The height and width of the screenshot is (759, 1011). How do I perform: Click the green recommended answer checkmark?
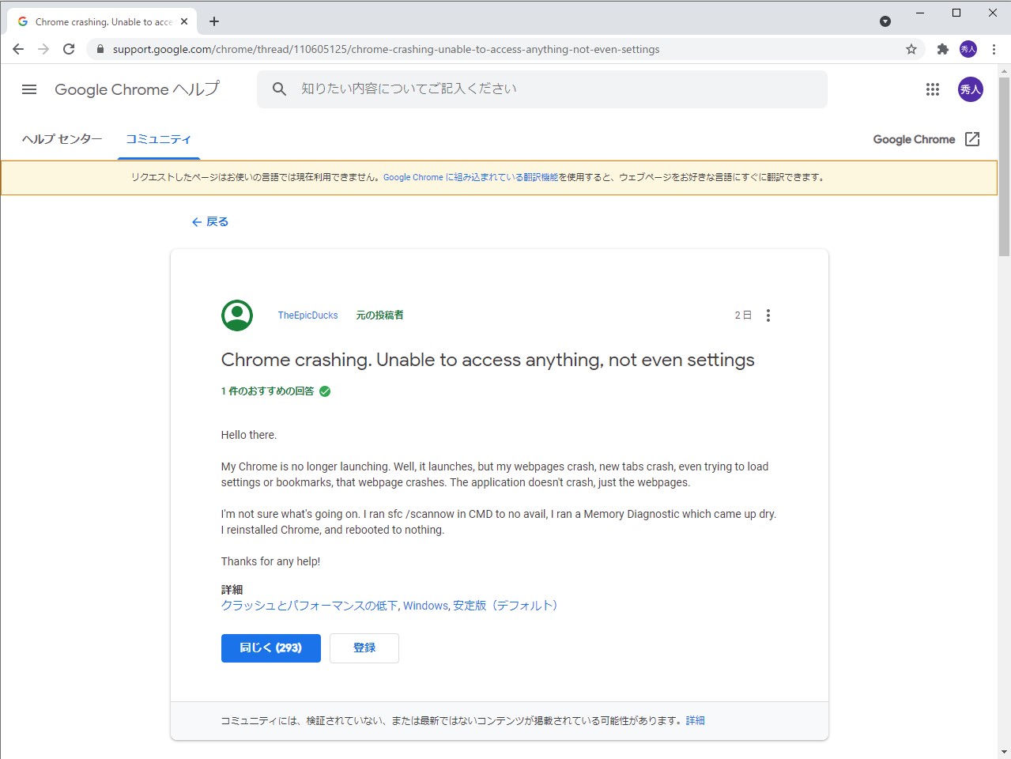pyautogui.click(x=323, y=391)
